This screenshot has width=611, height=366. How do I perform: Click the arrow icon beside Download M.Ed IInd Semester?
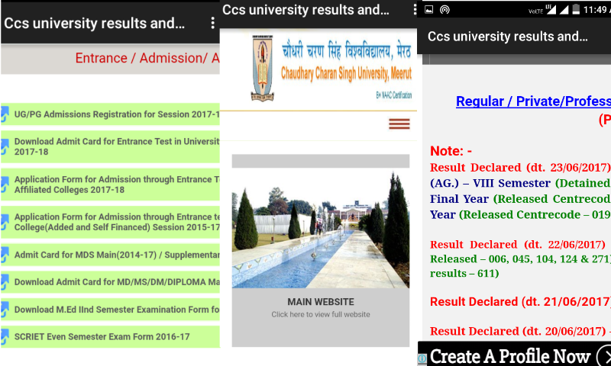pos(5,310)
